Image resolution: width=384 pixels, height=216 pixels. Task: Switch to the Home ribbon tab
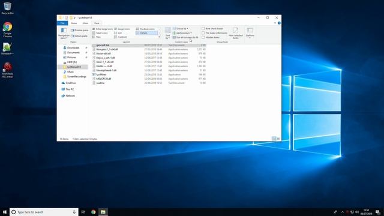coord(74,23)
